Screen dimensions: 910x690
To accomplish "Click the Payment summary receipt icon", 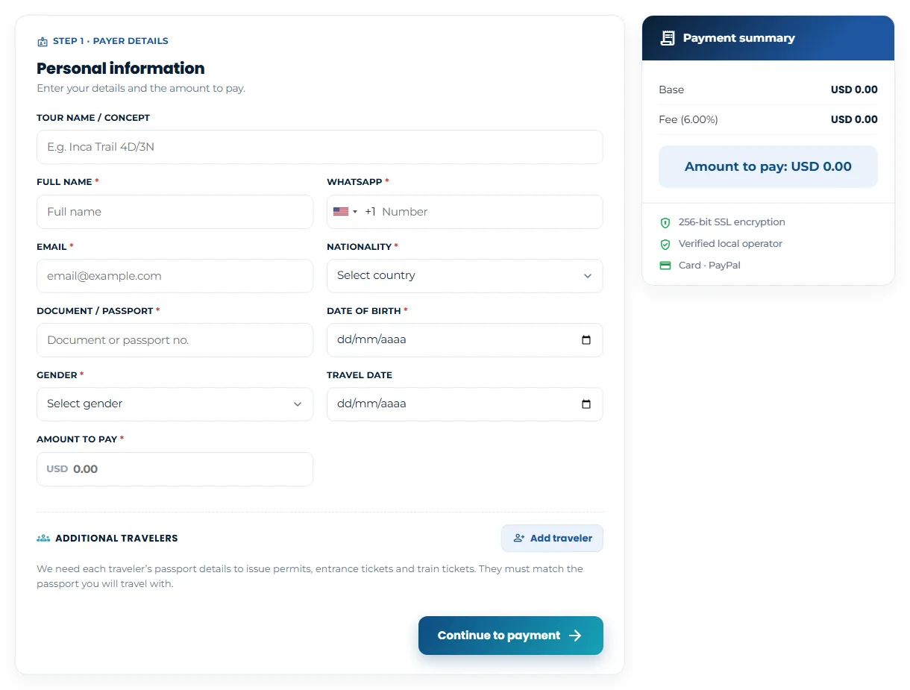I will click(668, 38).
